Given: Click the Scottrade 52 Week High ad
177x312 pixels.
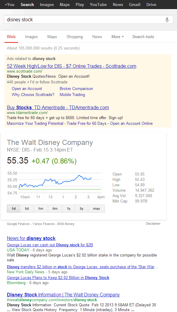Looking at the screenshot, I should pyautogui.click(x=71, y=66).
